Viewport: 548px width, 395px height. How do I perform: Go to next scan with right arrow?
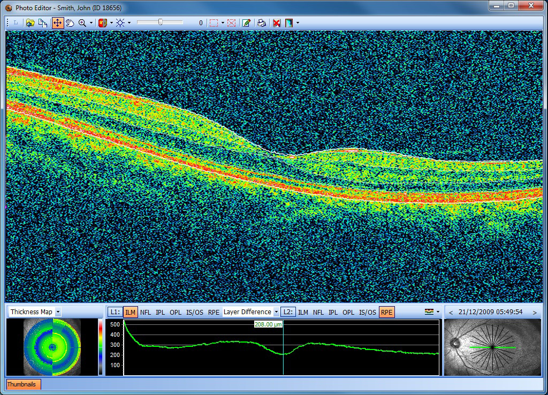pyautogui.click(x=535, y=313)
